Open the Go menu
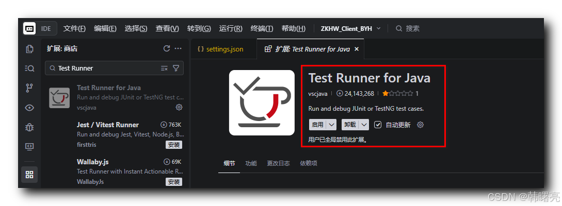This screenshot has height=206, width=562. click(x=199, y=29)
